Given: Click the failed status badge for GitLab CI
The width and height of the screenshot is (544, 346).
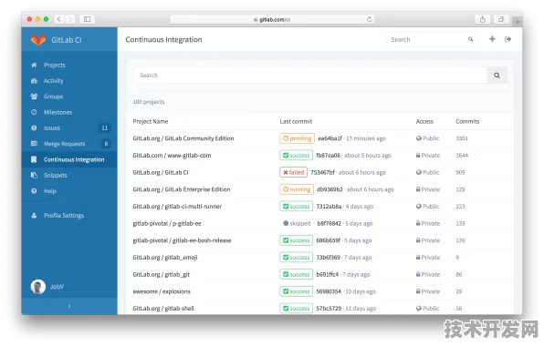Looking at the screenshot, I should pyautogui.click(x=293, y=172).
